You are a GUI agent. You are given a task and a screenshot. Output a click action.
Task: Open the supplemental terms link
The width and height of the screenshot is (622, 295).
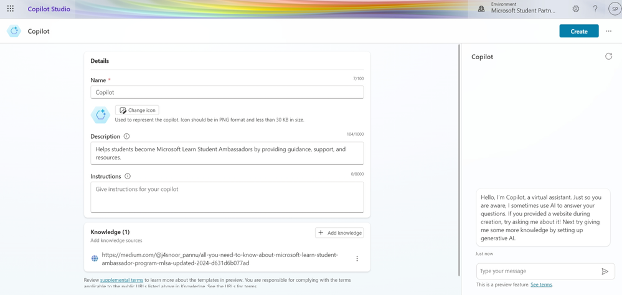point(121,280)
